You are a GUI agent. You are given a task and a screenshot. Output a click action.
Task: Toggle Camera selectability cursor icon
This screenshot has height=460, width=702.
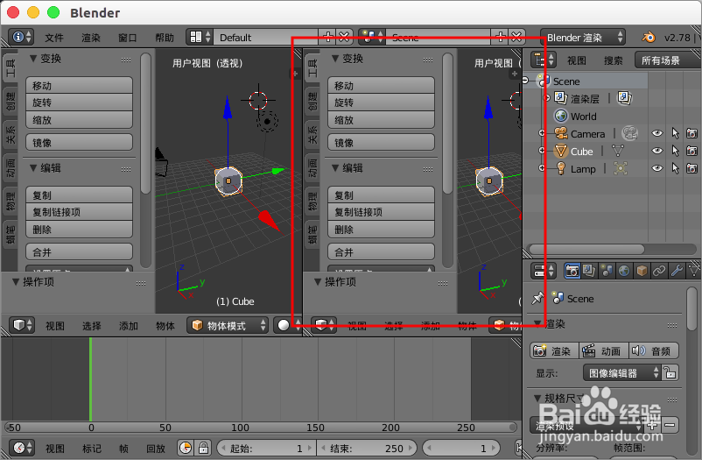pos(675,133)
